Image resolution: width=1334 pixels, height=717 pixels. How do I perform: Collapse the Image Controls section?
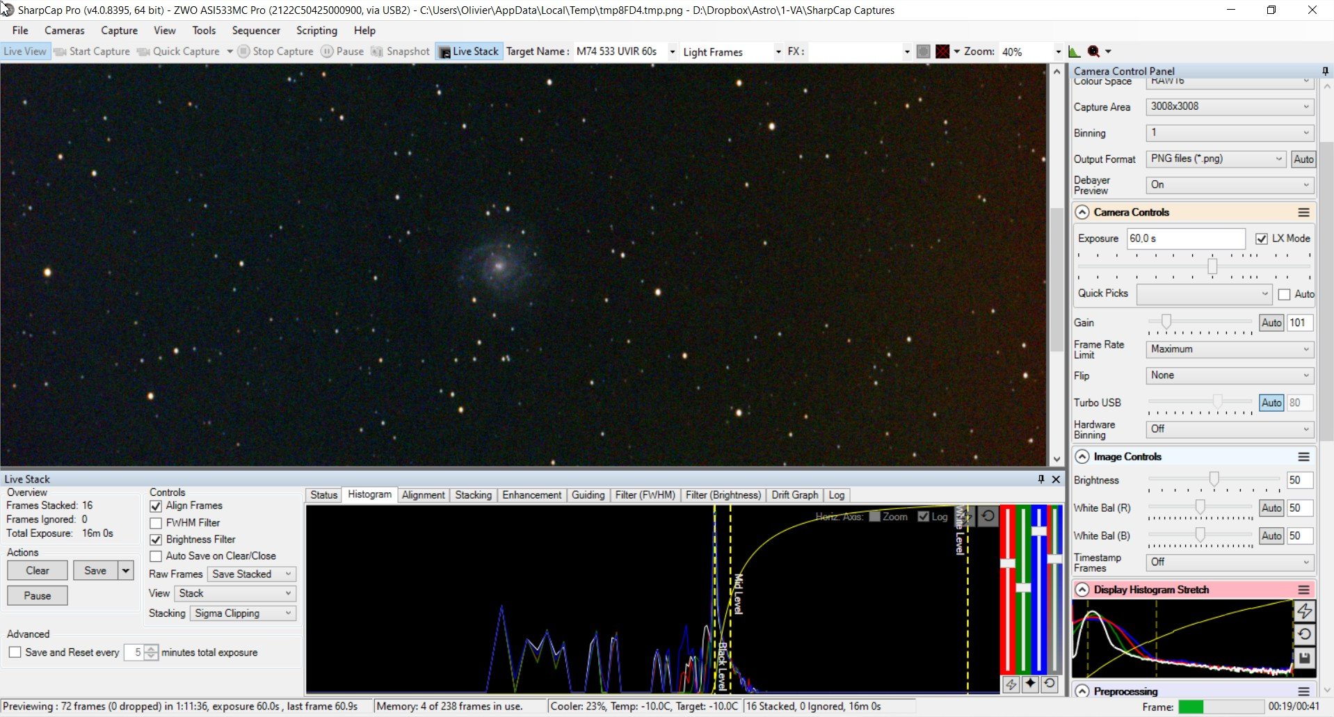coord(1082,457)
